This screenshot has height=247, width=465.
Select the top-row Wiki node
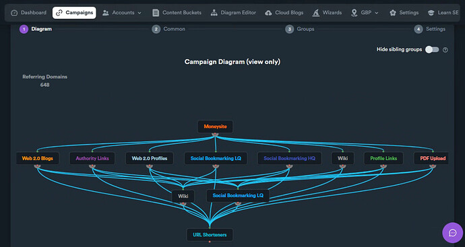(342, 158)
